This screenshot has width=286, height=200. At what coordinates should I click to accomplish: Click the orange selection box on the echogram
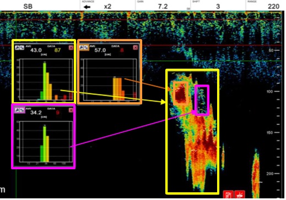[181, 93]
